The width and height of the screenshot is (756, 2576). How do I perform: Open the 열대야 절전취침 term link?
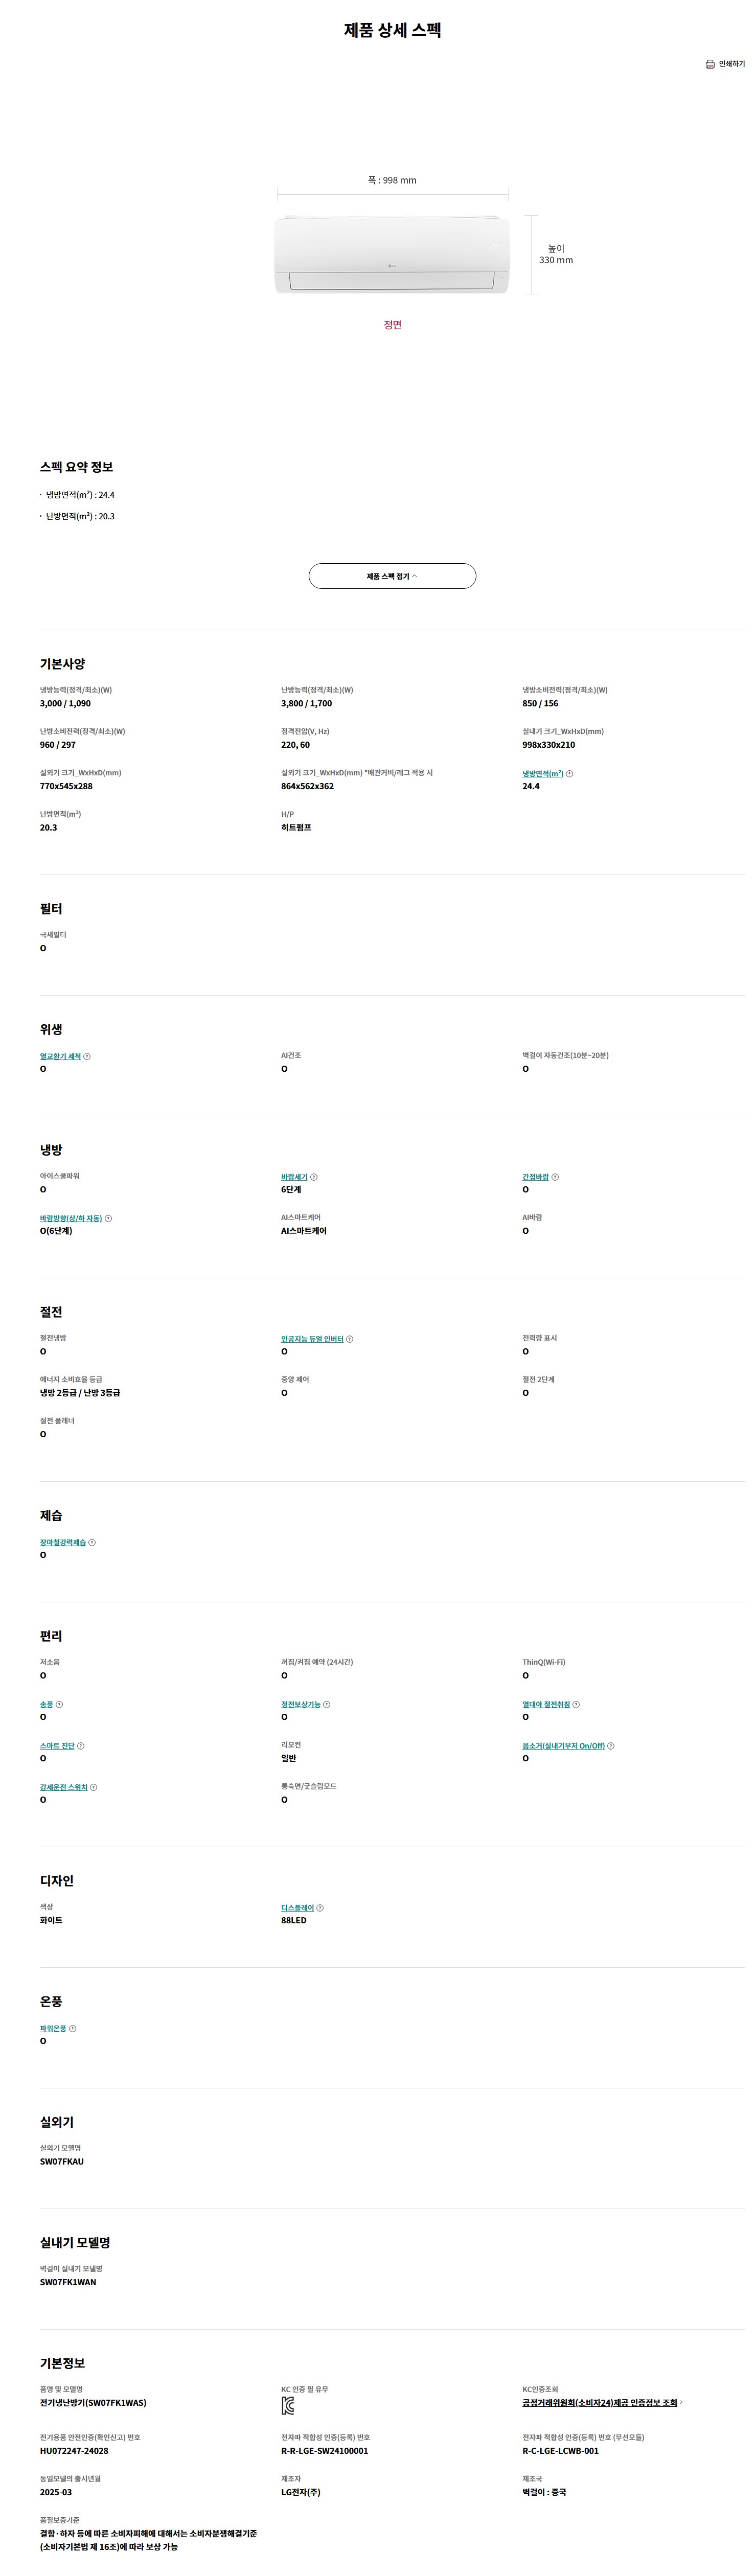tap(546, 1704)
